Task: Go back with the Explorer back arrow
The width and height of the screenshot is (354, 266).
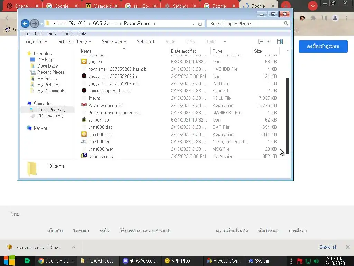Action: click(x=25, y=23)
